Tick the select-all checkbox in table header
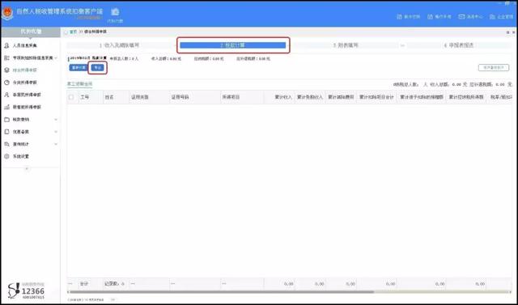518x305 pixels. click(71, 97)
